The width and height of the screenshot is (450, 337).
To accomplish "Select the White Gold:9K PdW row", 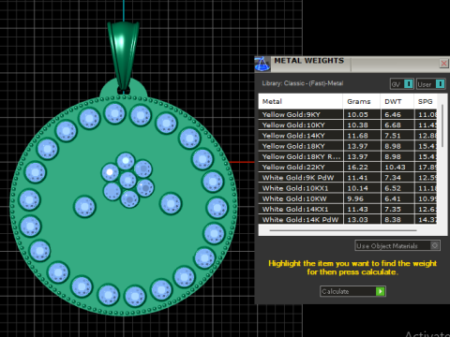I will 348,178.
